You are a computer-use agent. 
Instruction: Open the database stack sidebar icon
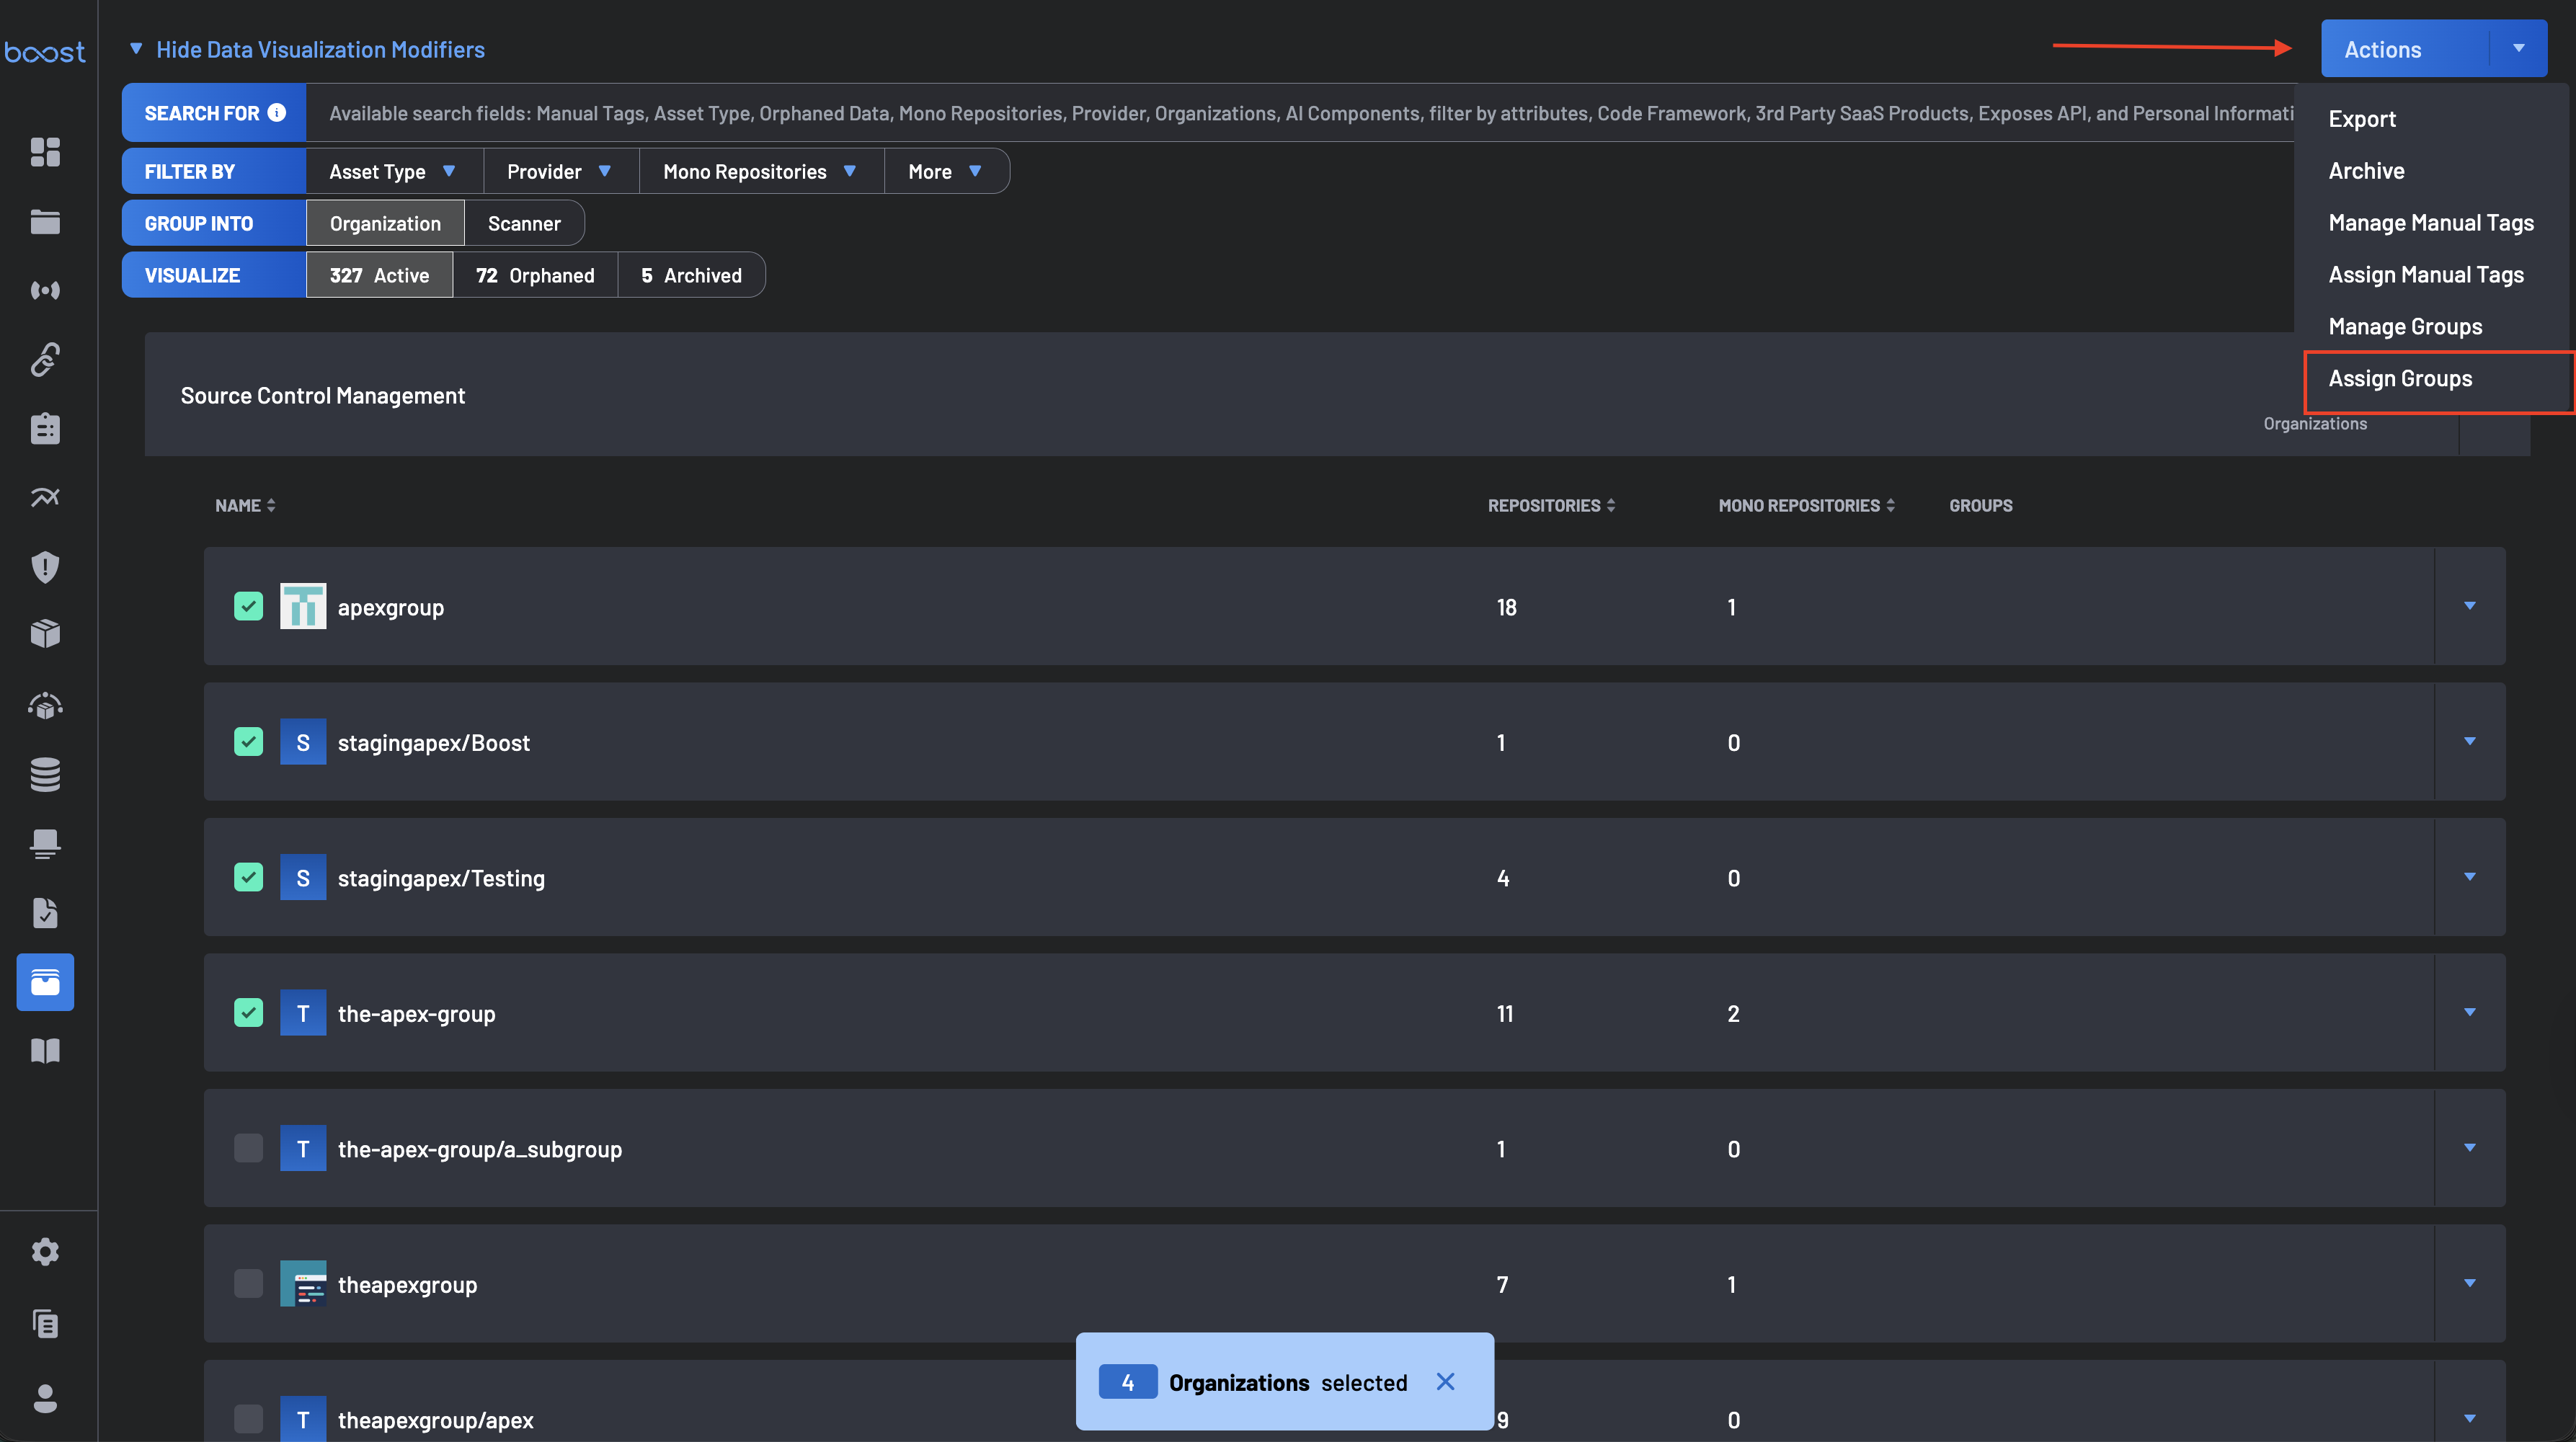point(45,774)
